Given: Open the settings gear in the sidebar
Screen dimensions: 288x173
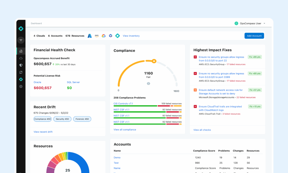Looking at the screenshot, I should click(x=21, y=86).
